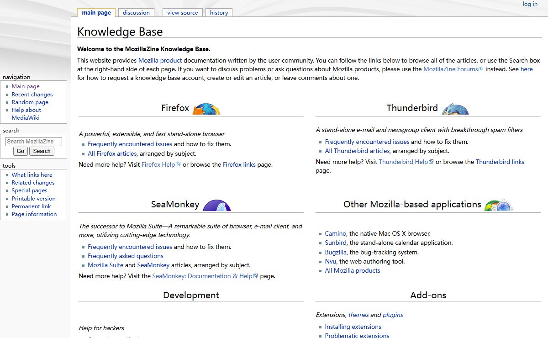The height and width of the screenshot is (338, 548).
Task: Open Thunderbird Frequently encountered issues
Action: [x=367, y=142]
